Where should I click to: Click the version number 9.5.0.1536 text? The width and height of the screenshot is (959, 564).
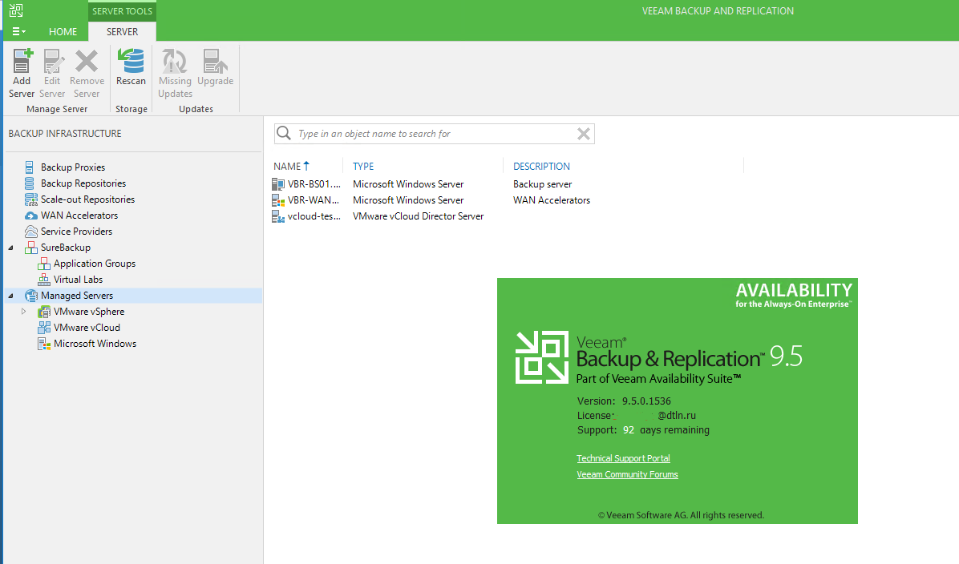646,401
